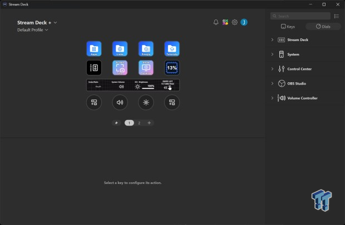Select the first dial stack icon
Image resolution: width=345 pixels, height=225 pixels.
(x=94, y=102)
